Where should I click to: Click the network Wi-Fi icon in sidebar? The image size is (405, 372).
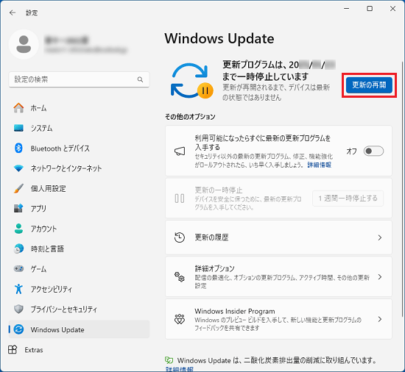(x=18, y=168)
